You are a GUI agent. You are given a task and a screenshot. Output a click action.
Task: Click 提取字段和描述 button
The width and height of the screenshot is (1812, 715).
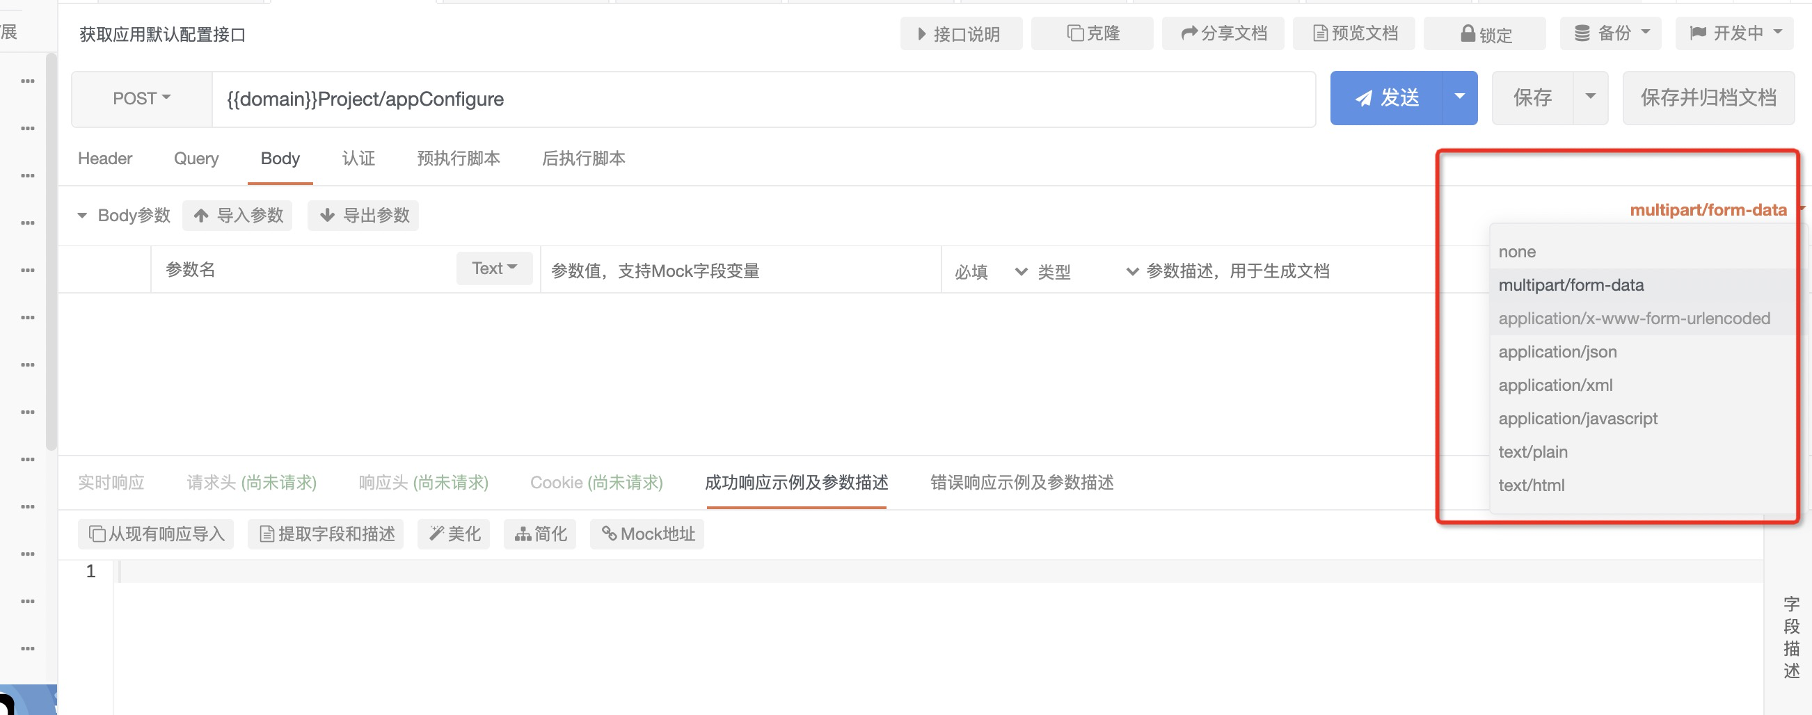pyautogui.click(x=326, y=534)
